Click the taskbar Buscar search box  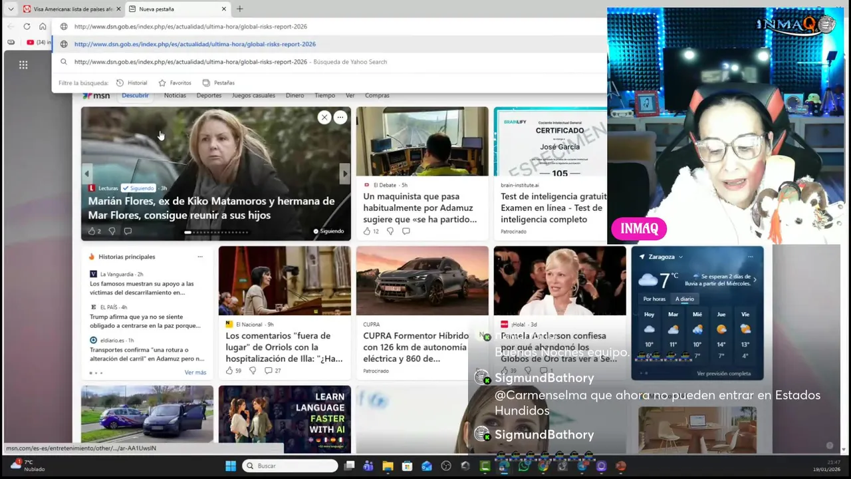pyautogui.click(x=290, y=466)
